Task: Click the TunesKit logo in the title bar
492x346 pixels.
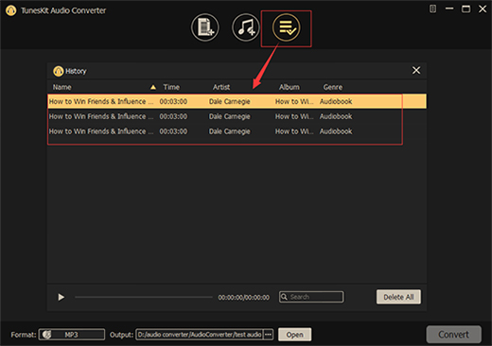Action: [11, 10]
